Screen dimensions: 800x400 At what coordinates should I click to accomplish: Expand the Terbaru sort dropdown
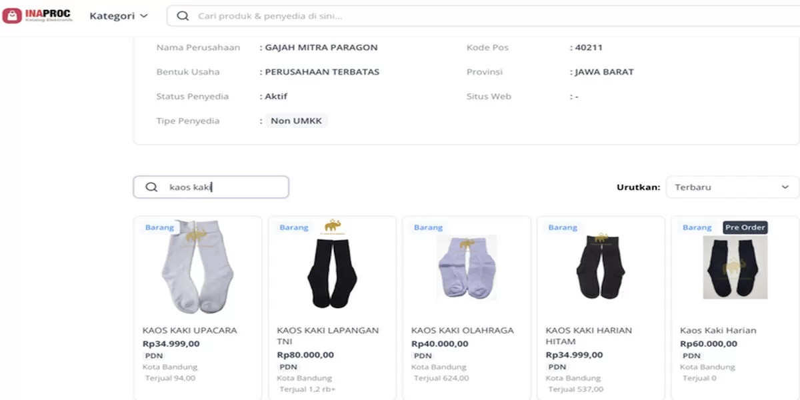click(x=732, y=187)
